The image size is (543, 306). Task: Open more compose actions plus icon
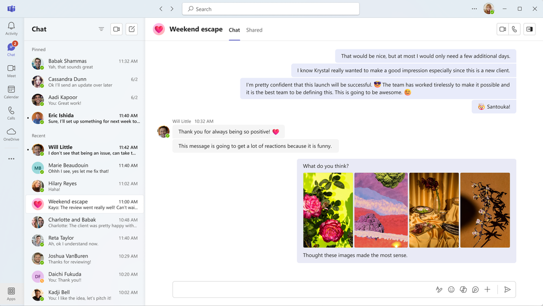coord(488,290)
